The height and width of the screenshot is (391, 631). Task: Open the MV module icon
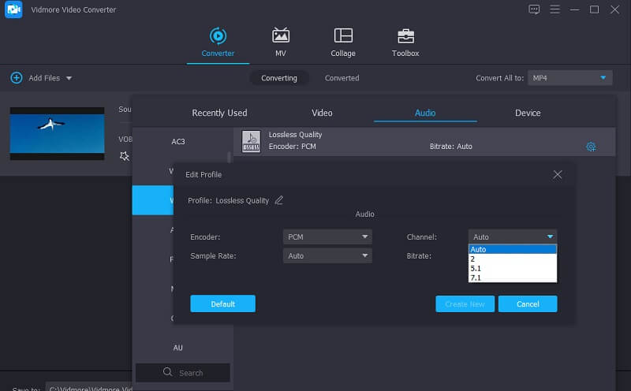tap(280, 35)
